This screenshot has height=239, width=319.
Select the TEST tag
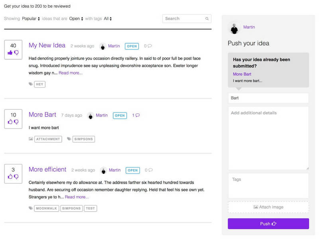tap(91, 208)
